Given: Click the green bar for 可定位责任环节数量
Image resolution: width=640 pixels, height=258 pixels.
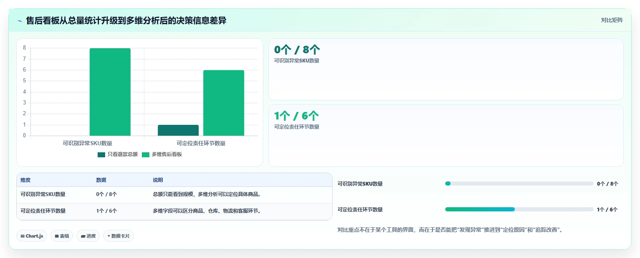Looking at the screenshot, I should (x=224, y=103).
